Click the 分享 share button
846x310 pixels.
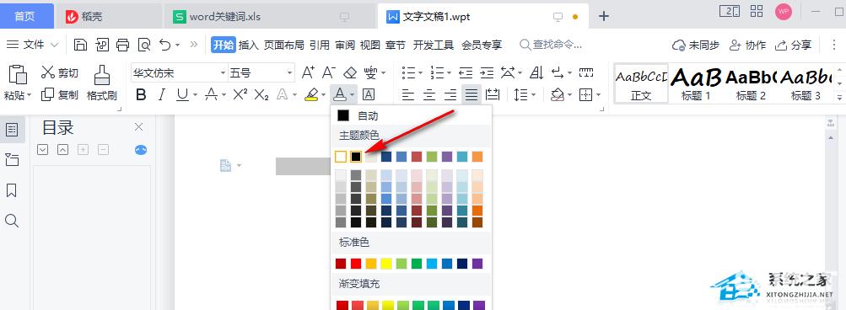tap(794, 45)
